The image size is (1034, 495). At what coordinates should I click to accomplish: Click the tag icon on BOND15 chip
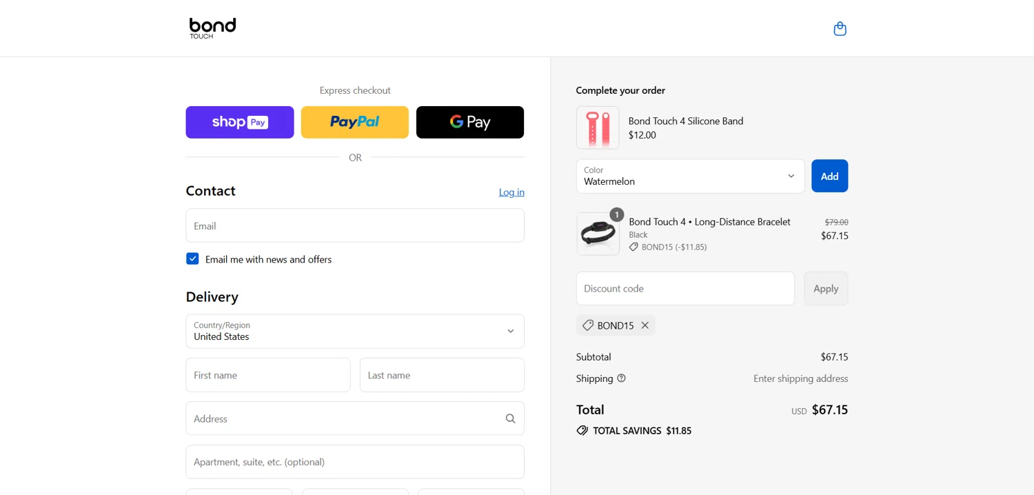[x=588, y=325]
